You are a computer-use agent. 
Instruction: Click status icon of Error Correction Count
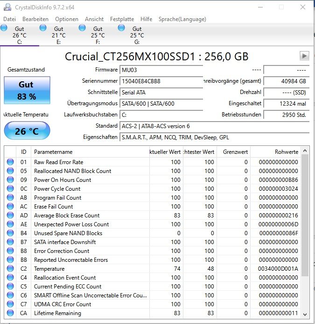point(10,251)
